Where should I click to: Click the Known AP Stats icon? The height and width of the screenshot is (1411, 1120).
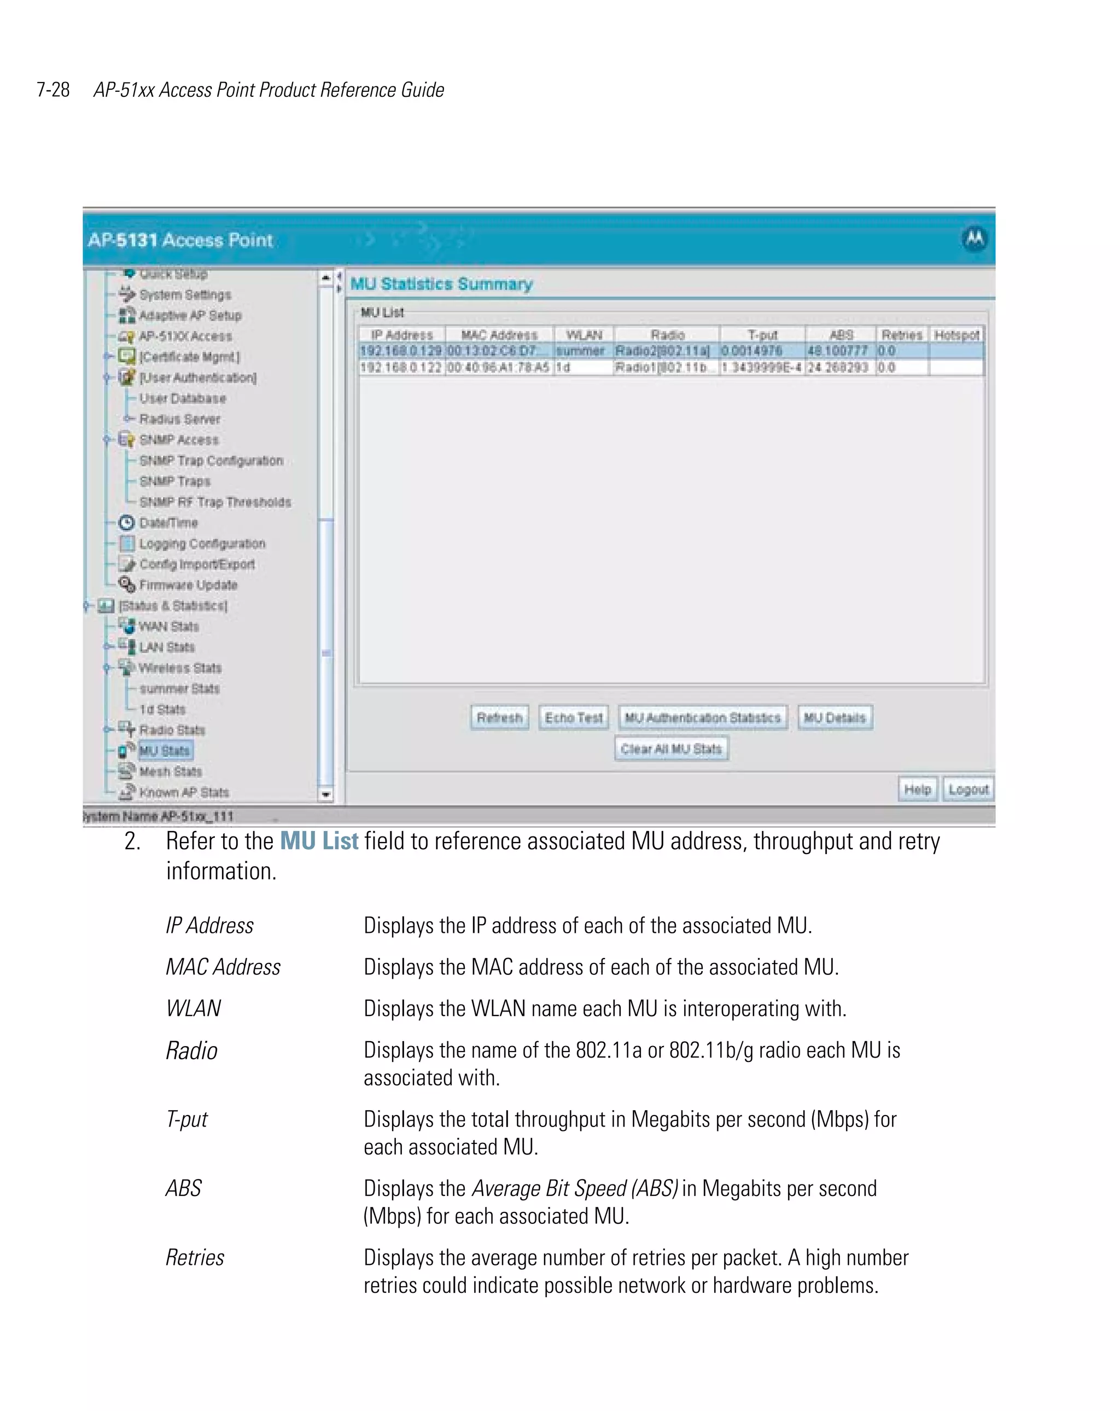pyautogui.click(x=127, y=792)
